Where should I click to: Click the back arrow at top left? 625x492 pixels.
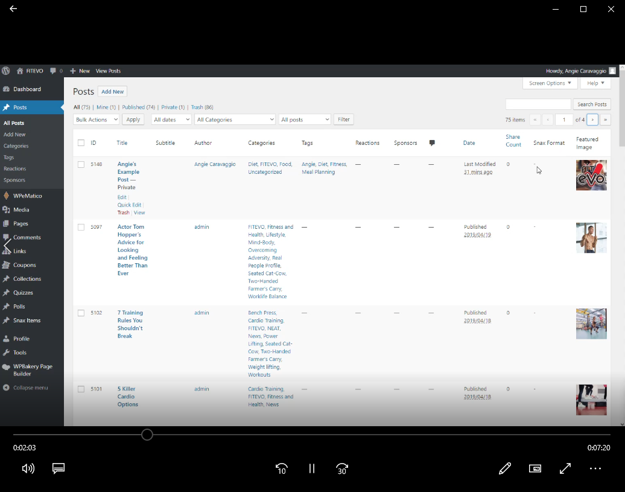(13, 9)
